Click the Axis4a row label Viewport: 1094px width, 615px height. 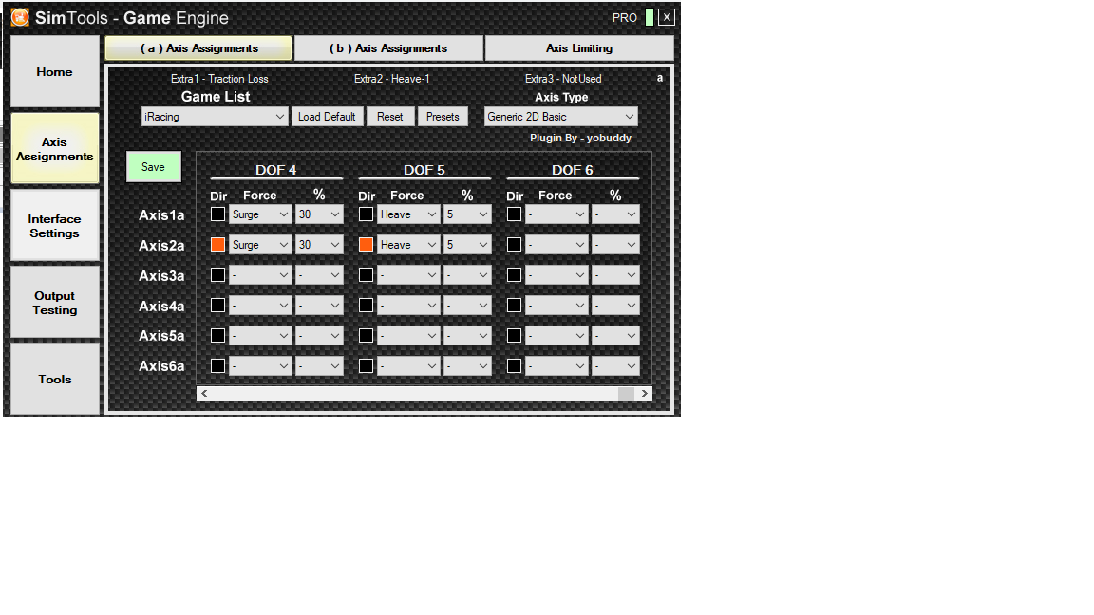pyautogui.click(x=161, y=306)
